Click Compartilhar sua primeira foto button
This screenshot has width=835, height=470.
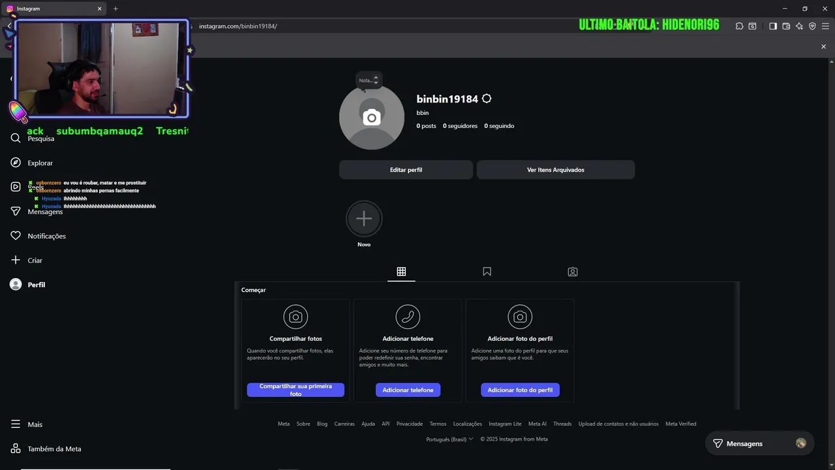(296, 390)
